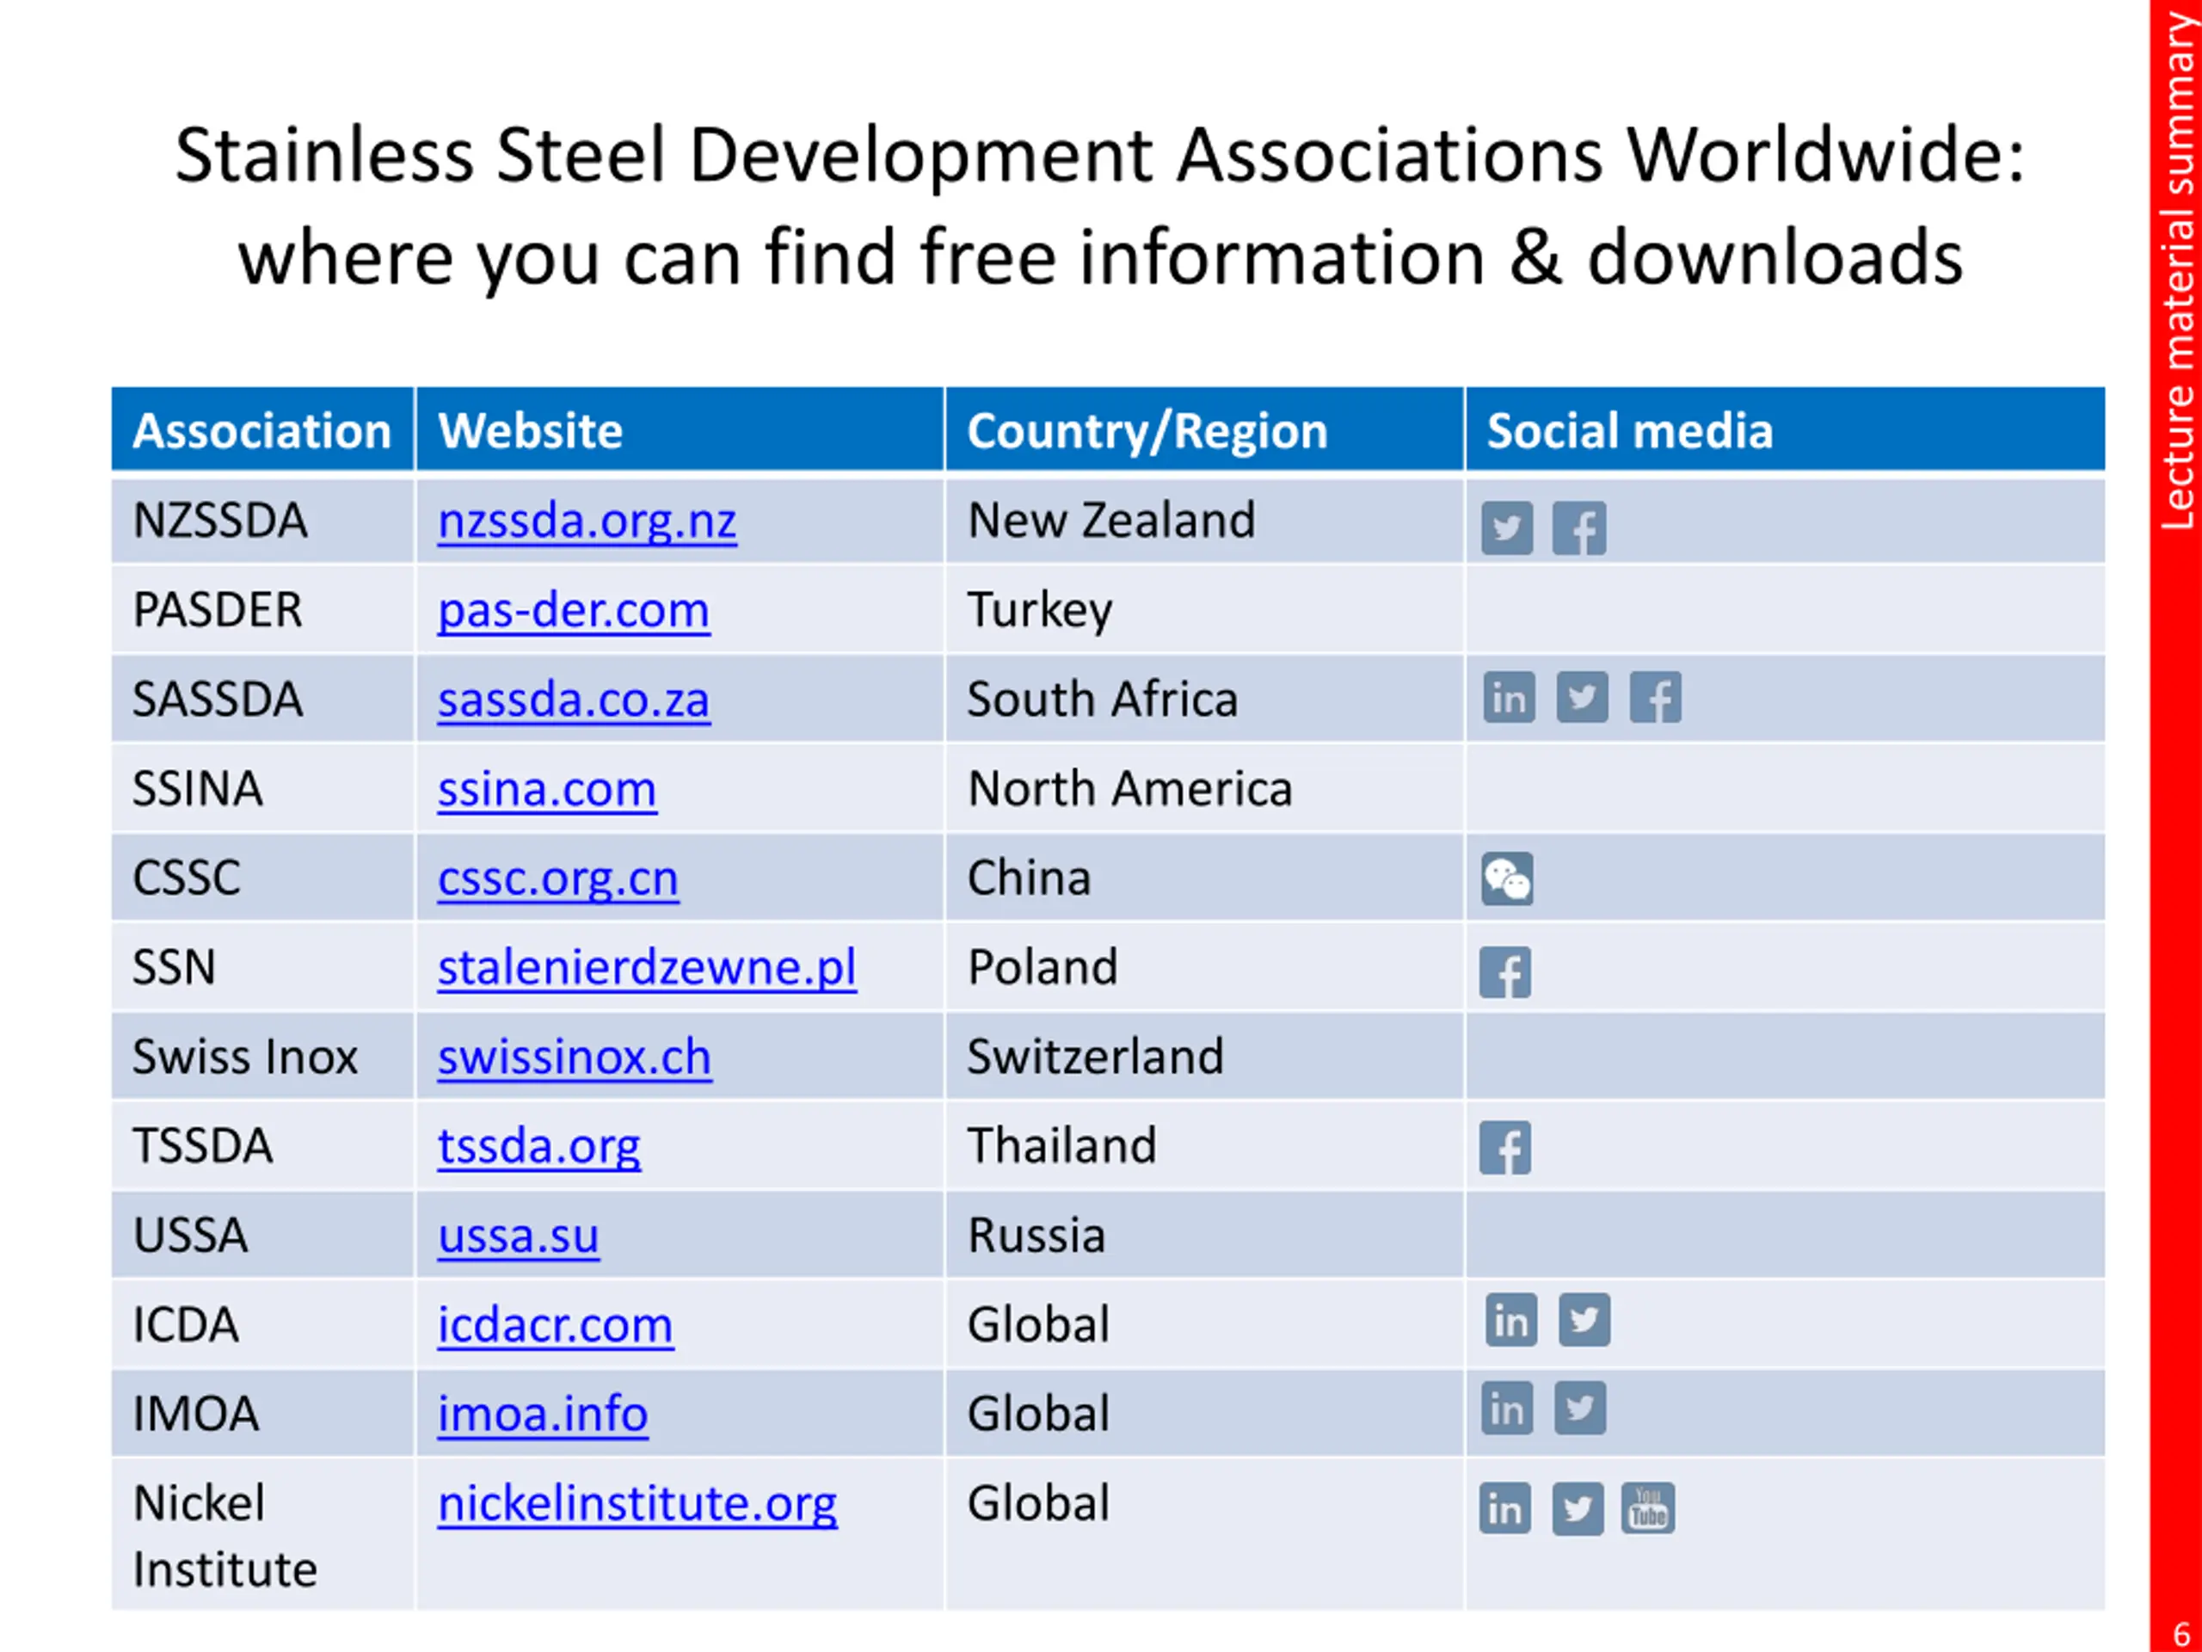Select the Nickel Institute association cell

pyautogui.click(x=263, y=1536)
